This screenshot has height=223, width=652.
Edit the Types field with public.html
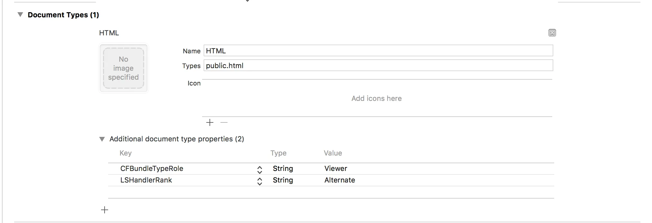tap(378, 66)
